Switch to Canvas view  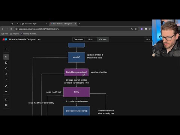103,39
